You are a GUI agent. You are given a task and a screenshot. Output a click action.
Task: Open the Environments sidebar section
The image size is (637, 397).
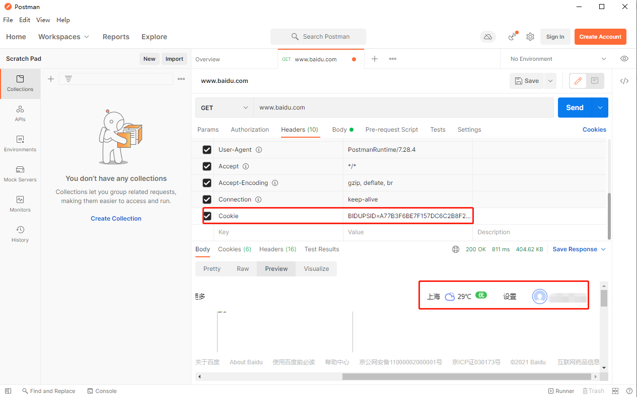(20, 144)
